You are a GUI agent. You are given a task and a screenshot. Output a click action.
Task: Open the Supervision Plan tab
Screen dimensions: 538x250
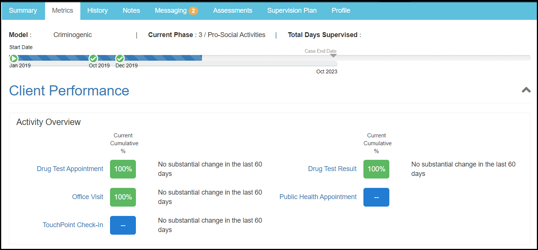(292, 10)
